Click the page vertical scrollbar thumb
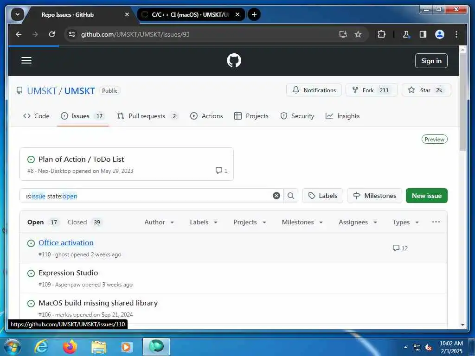The width and height of the screenshot is (475, 356). [x=462, y=103]
